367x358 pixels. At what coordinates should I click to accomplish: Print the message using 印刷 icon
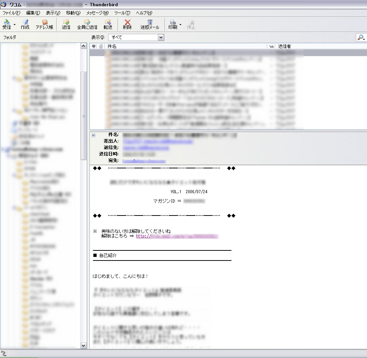coord(173,24)
